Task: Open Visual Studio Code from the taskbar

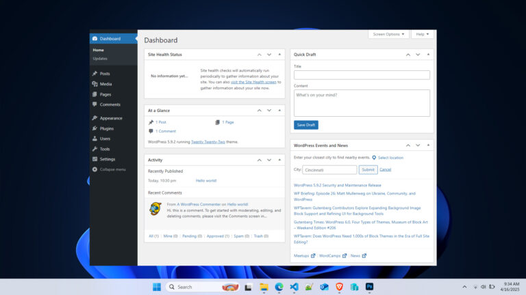Action: 295,287
